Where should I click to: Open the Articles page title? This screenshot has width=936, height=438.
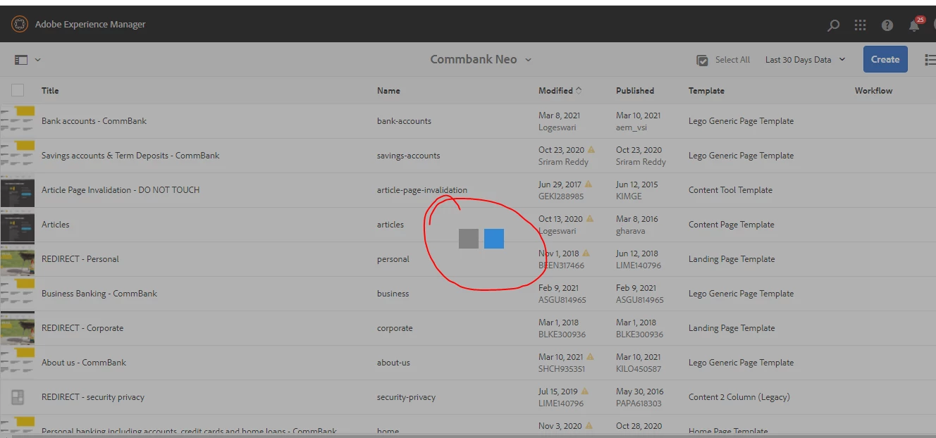click(x=56, y=225)
